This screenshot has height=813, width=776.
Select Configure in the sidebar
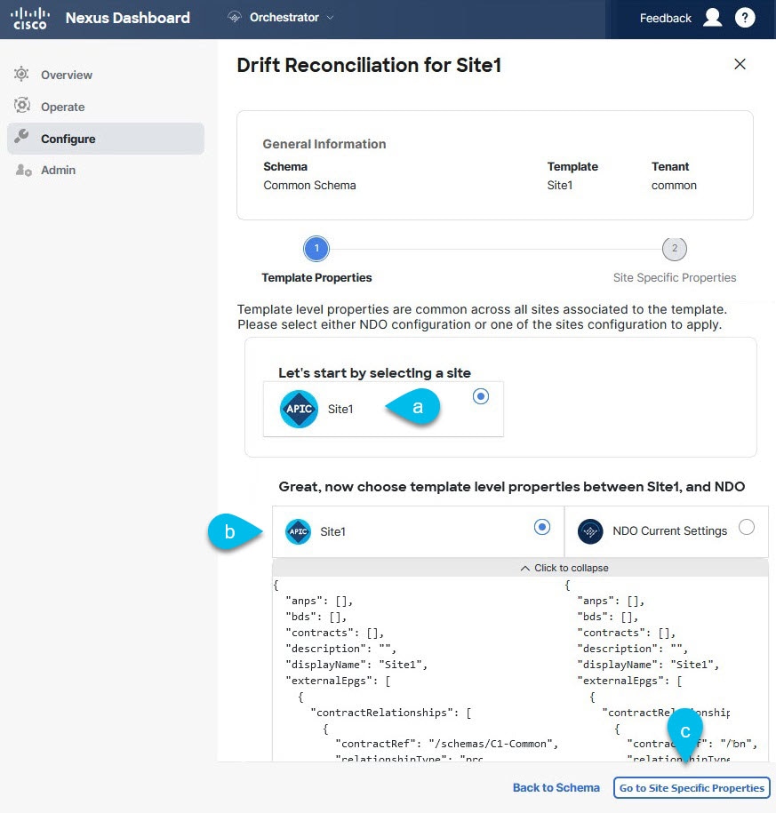106,139
